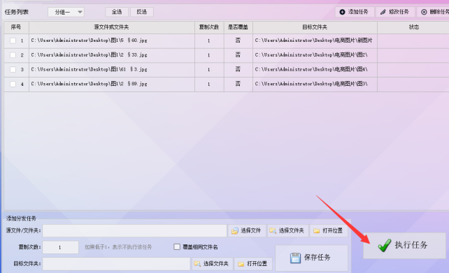449x273 pixels.
Task: Click the 源文件或文件夹 column header
Action: click(x=112, y=27)
